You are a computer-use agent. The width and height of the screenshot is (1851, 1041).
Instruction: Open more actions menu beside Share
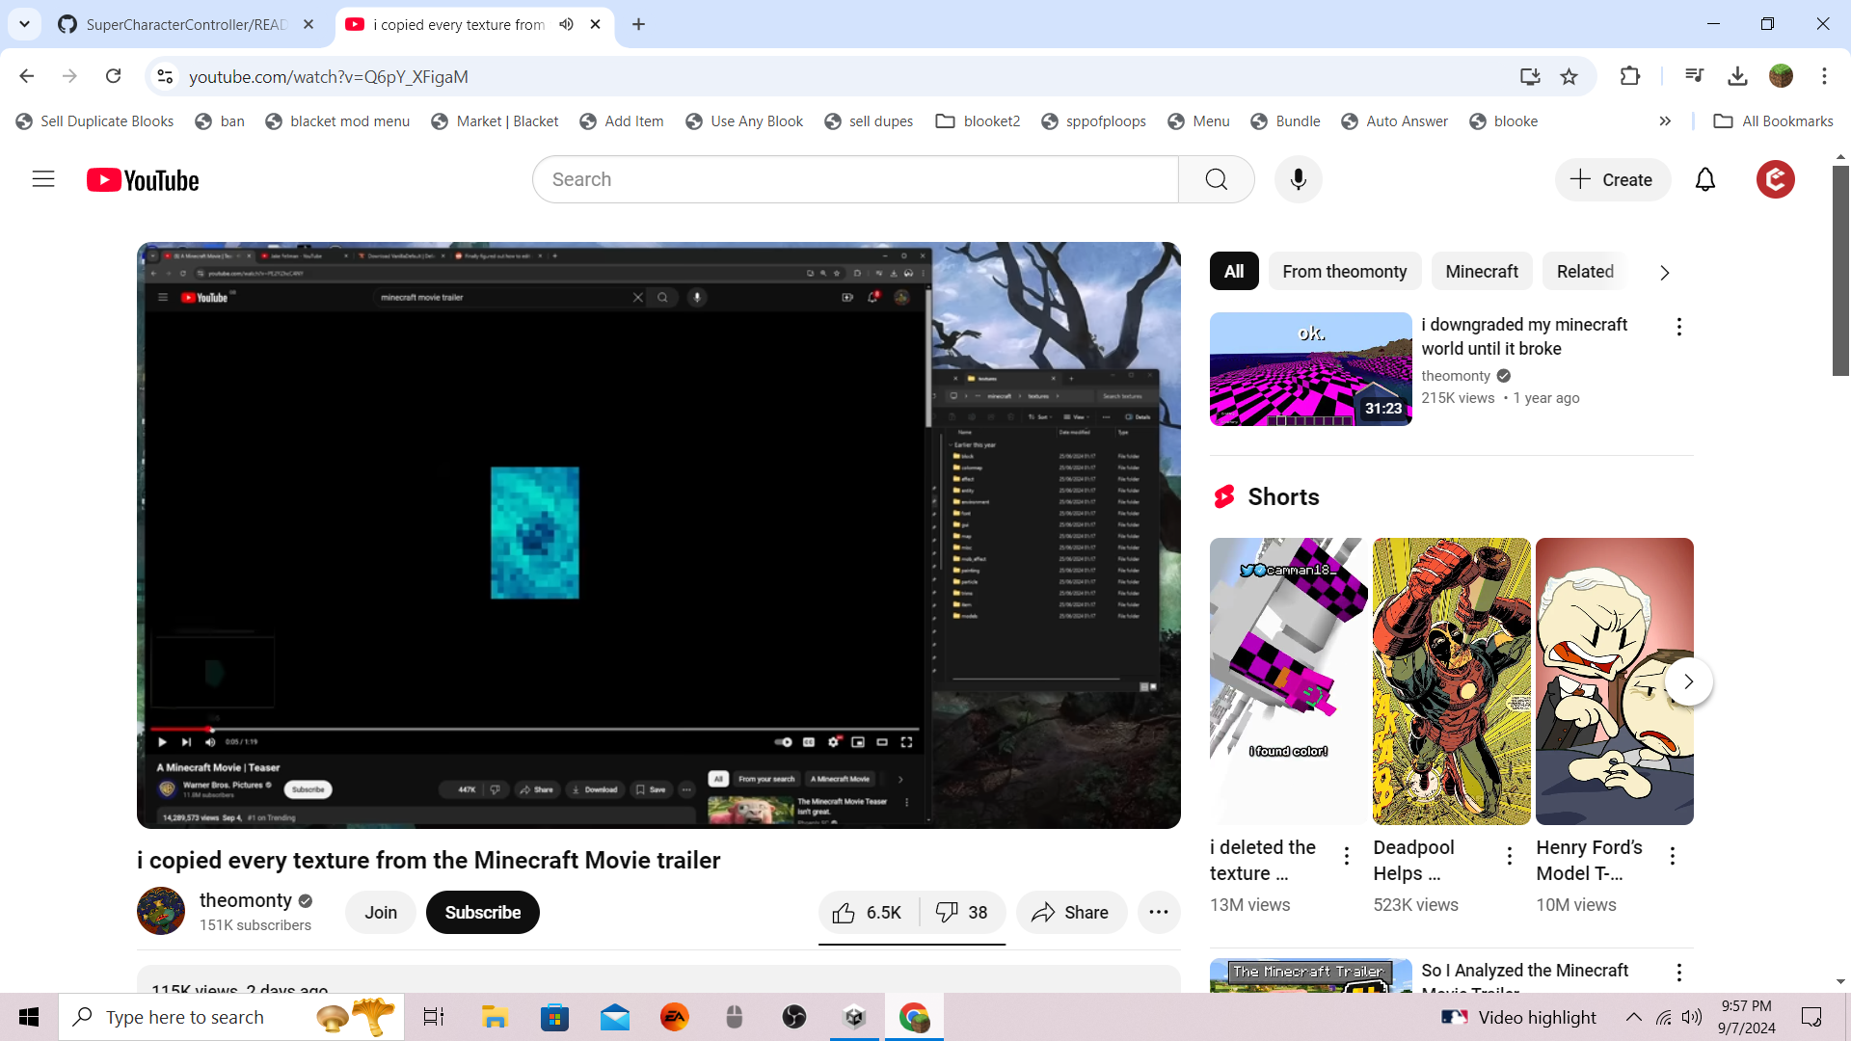click(1158, 912)
